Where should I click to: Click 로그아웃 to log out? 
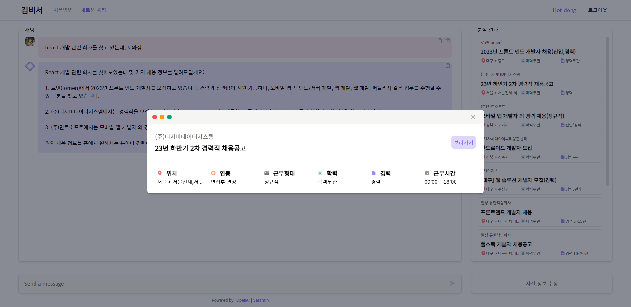coord(597,10)
